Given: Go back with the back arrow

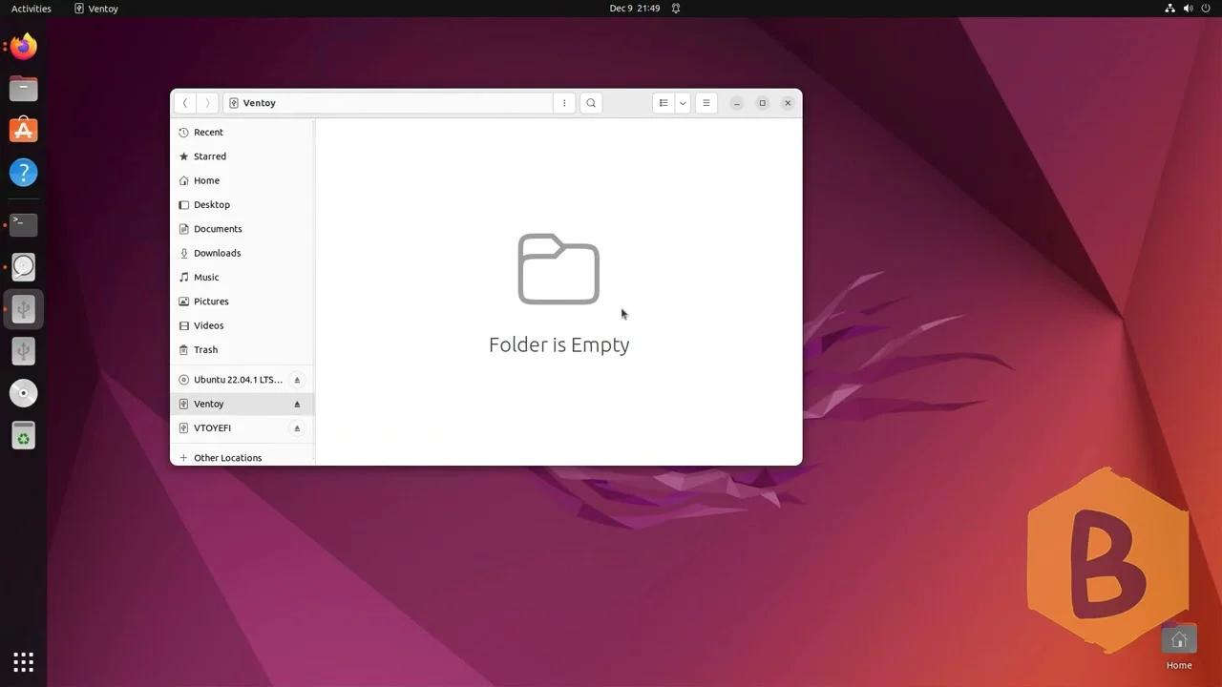Looking at the screenshot, I should (x=185, y=103).
